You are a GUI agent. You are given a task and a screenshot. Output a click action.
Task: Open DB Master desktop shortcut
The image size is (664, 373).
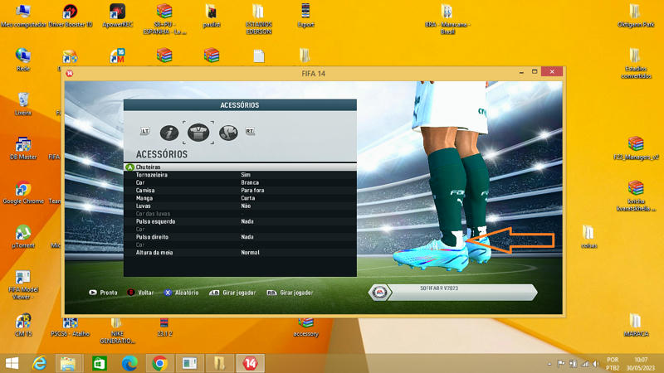[23, 148]
